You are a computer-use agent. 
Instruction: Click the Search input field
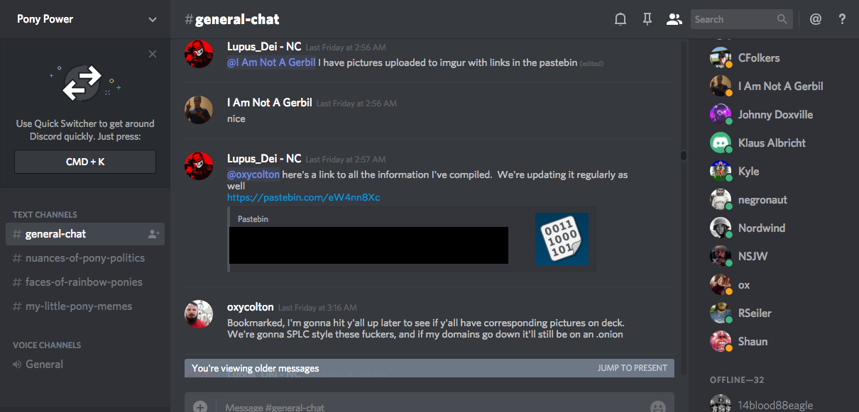733,19
